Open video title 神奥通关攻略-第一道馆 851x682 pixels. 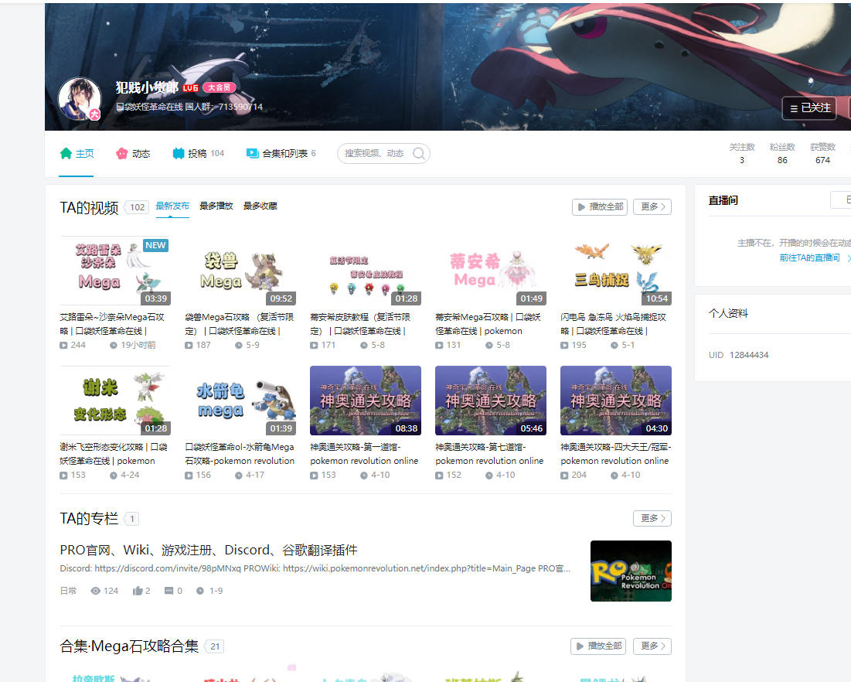point(364,454)
